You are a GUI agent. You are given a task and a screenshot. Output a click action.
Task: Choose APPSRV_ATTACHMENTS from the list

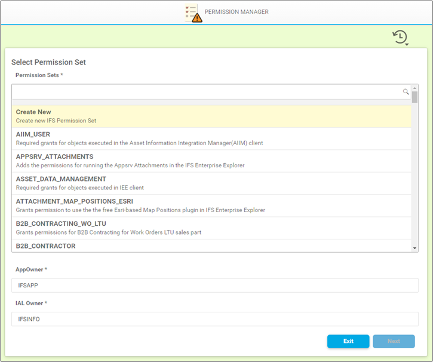pos(211,161)
